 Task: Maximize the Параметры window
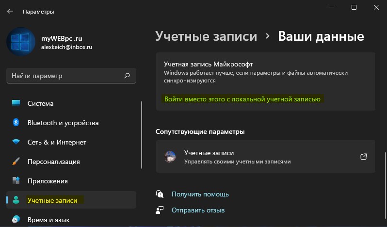tap(354, 7)
